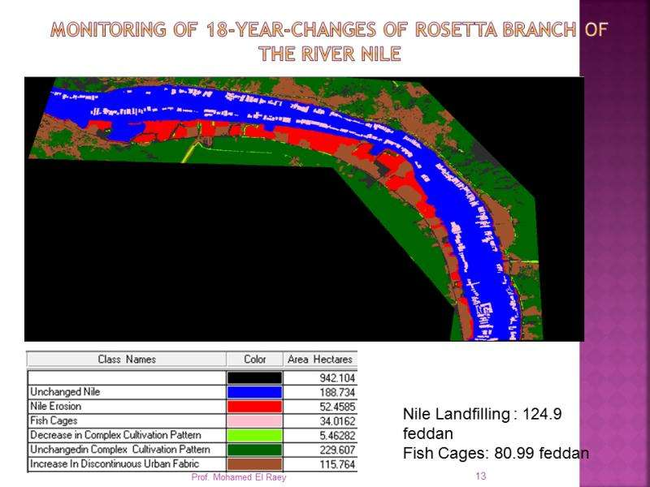Select the black swatch in the first row
The width and height of the screenshot is (650, 487).
coord(254,377)
